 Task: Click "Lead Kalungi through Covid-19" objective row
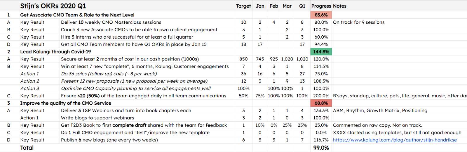coord(55,52)
